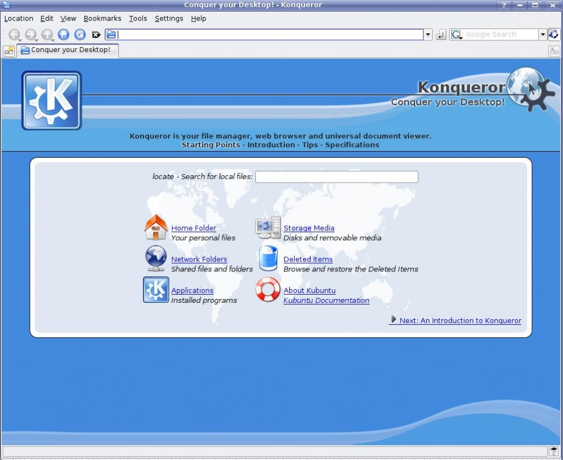
Task: Reload the current page
Action: [x=80, y=35]
